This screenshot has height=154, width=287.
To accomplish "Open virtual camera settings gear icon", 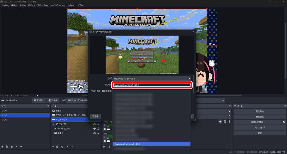I will (x=283, y=122).
